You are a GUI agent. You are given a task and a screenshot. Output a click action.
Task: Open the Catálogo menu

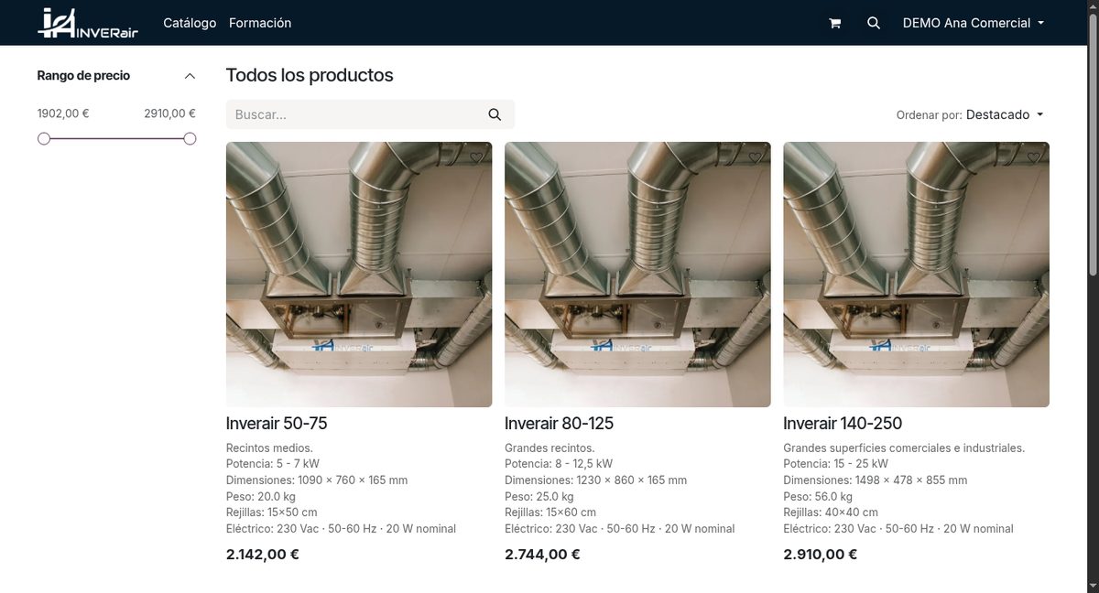click(x=190, y=23)
